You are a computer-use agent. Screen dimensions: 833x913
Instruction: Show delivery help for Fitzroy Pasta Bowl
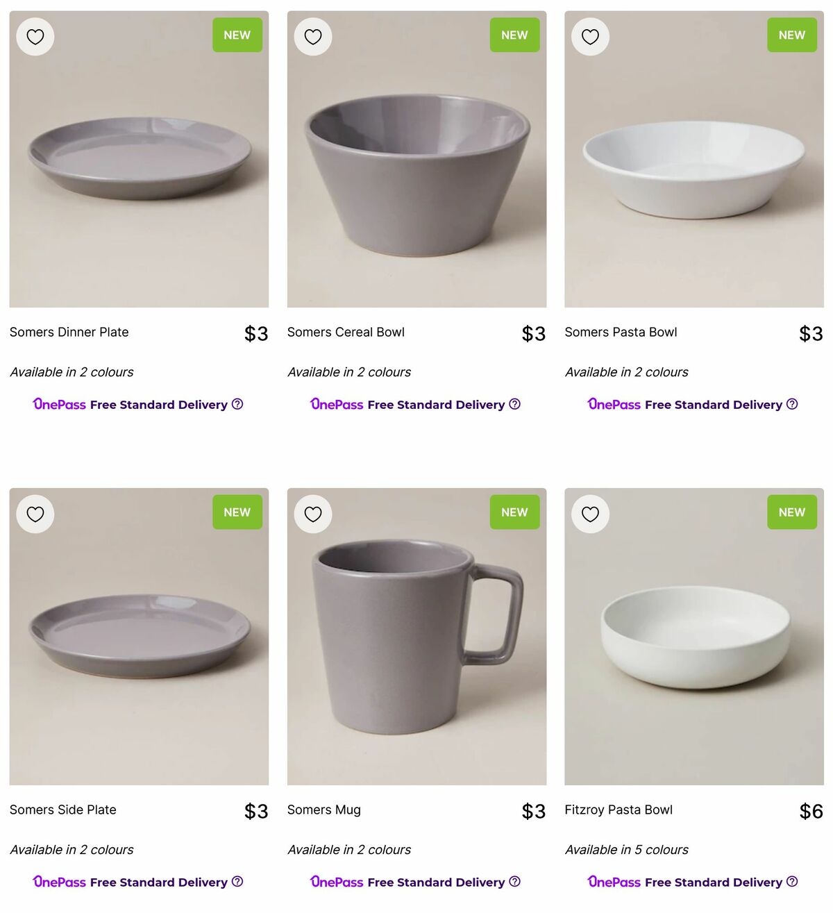[x=792, y=882]
